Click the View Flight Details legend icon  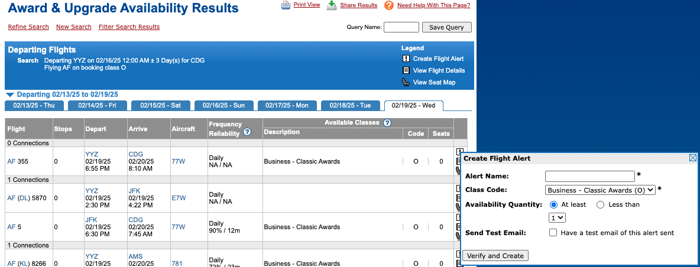point(406,70)
